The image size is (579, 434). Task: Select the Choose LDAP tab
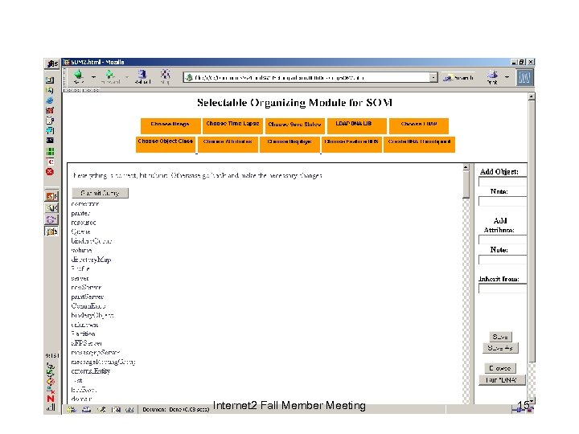419,126
